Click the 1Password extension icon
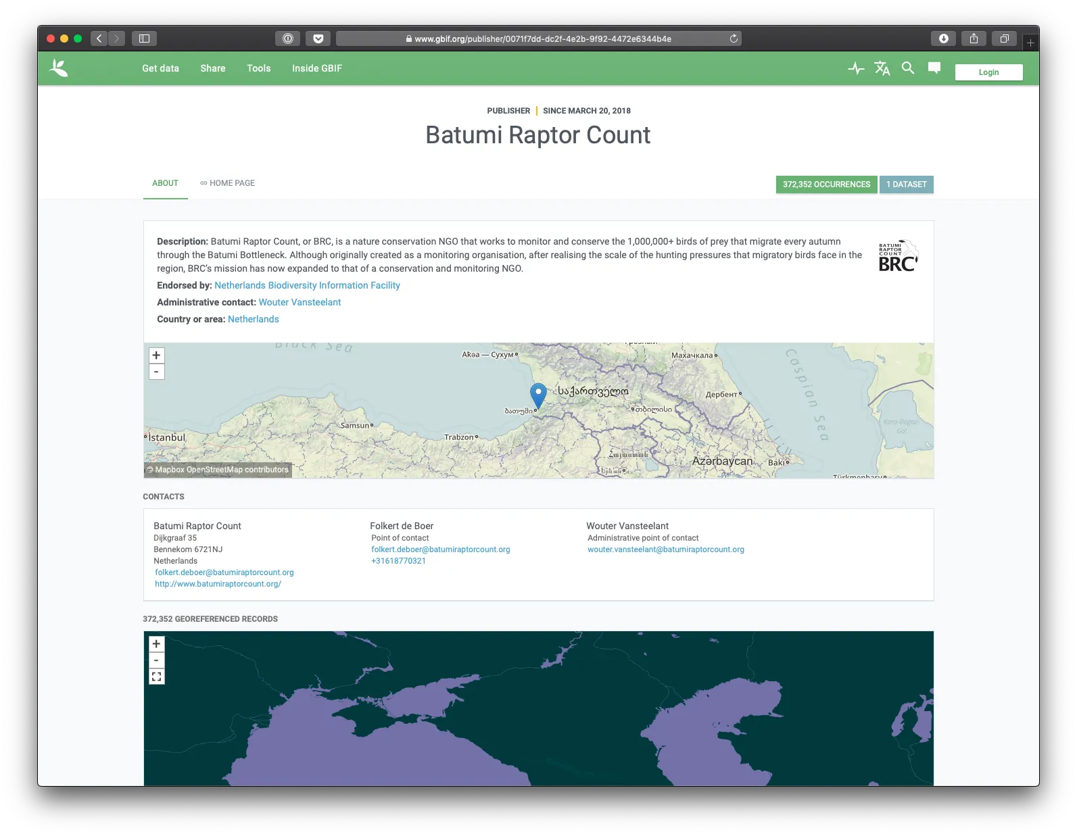 point(288,39)
